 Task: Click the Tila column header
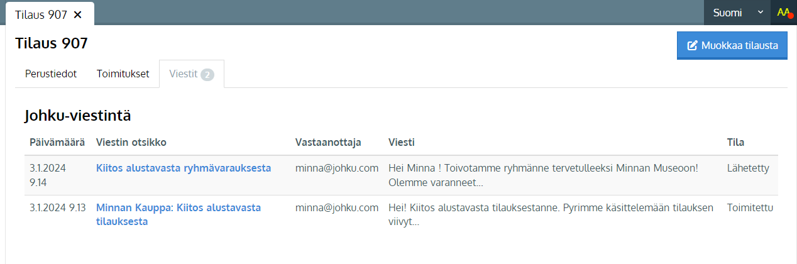pyautogui.click(x=735, y=143)
